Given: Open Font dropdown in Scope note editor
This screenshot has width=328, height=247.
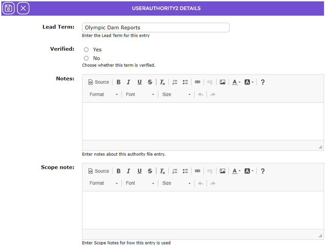Looking at the screenshot, I should [140, 183].
